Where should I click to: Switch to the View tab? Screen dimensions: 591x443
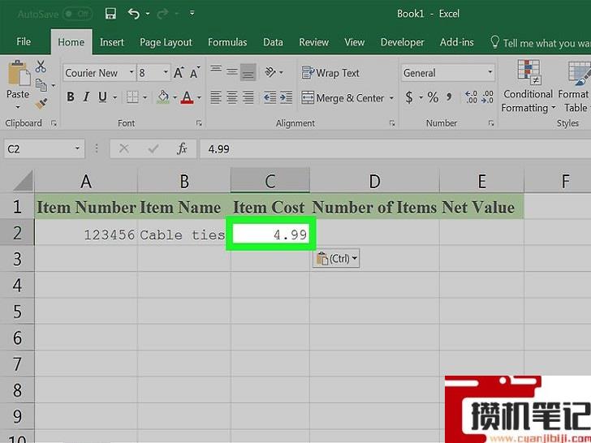[x=354, y=42]
